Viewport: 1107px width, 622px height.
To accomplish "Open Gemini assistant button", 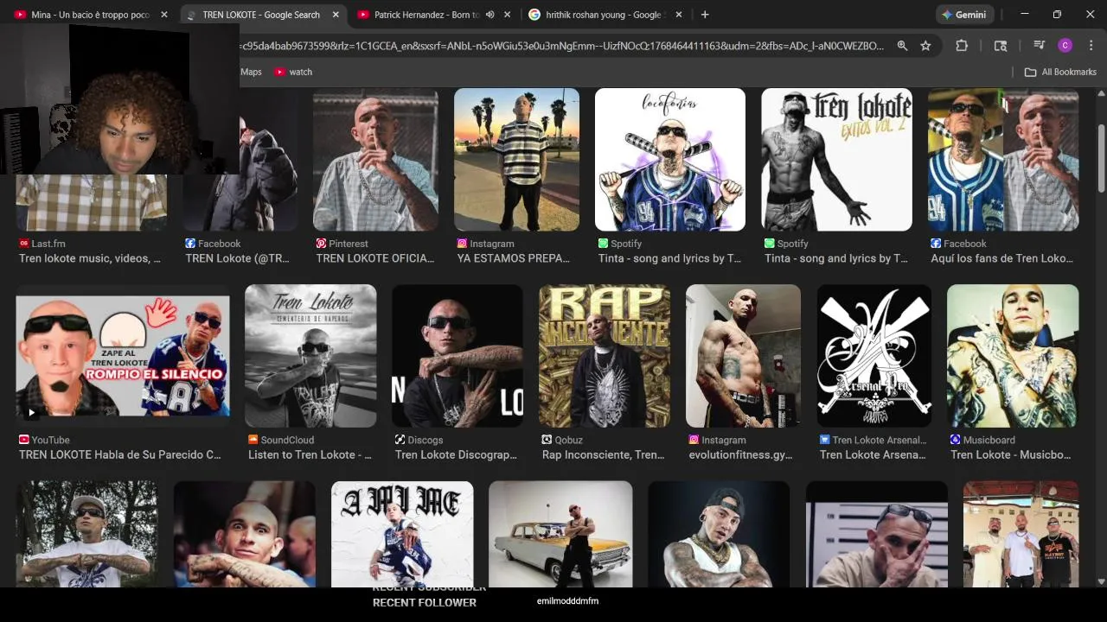I will point(965,15).
